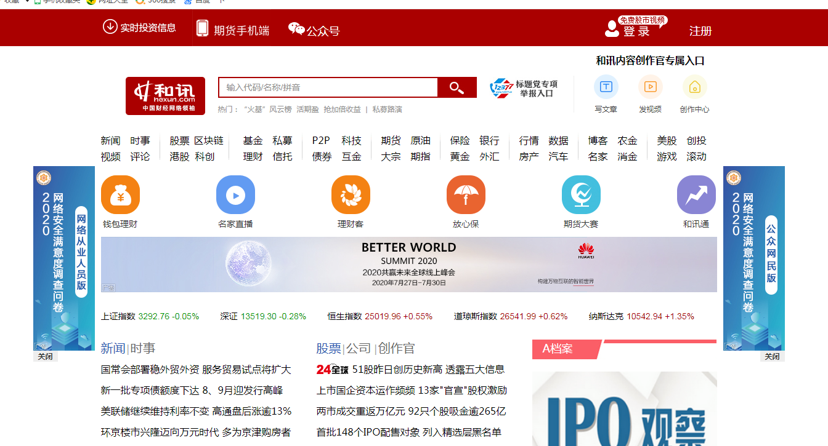Close the right side banner ad
Viewport: 828px width, 446px height.
click(x=772, y=356)
